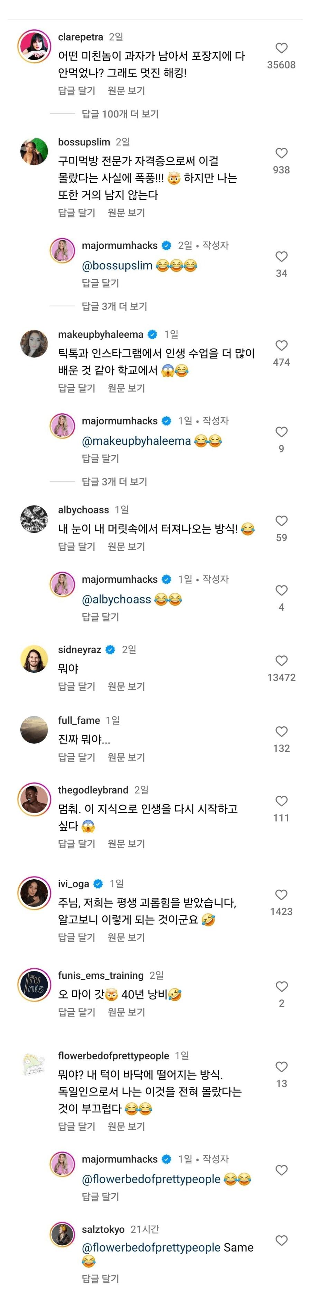Like thegodleybrand's comment heart icon
Viewport: 311px width, 1291px height.
282,801
